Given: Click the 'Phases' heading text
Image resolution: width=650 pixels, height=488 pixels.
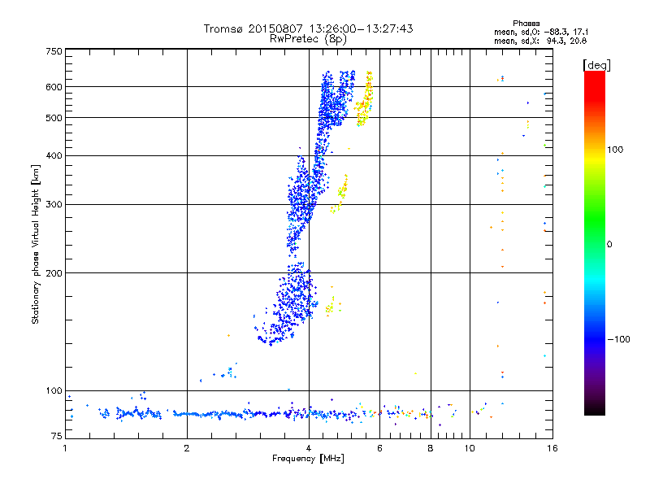Looking at the screenshot, I should tap(526, 24).
